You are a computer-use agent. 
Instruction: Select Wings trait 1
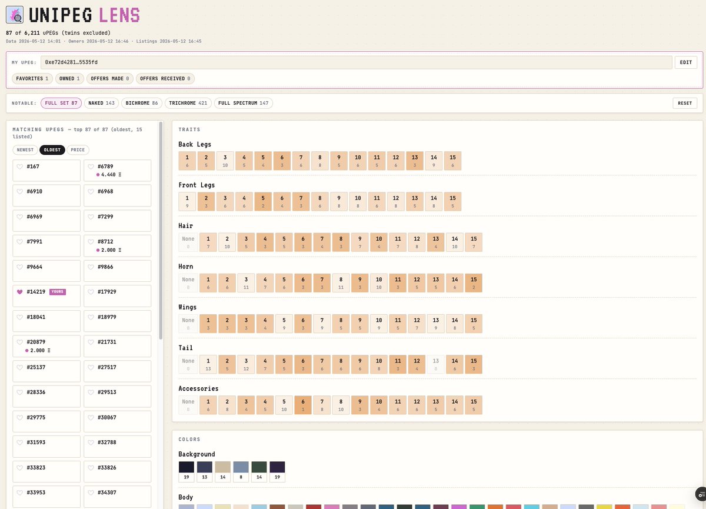[208, 324]
